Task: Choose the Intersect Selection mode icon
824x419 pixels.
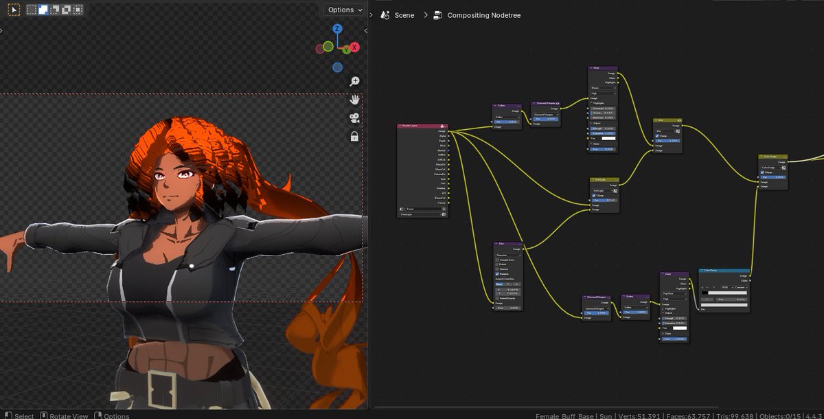Action: tap(78, 10)
